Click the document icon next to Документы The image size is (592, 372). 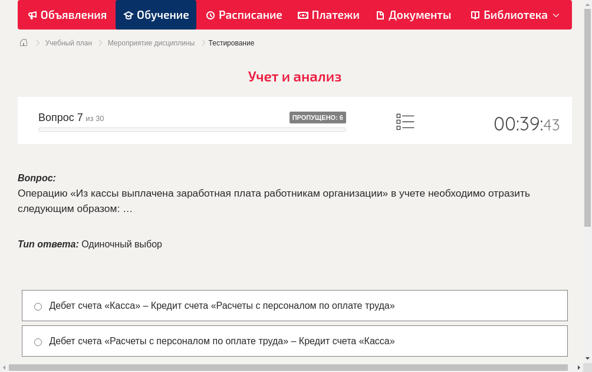[x=381, y=15]
